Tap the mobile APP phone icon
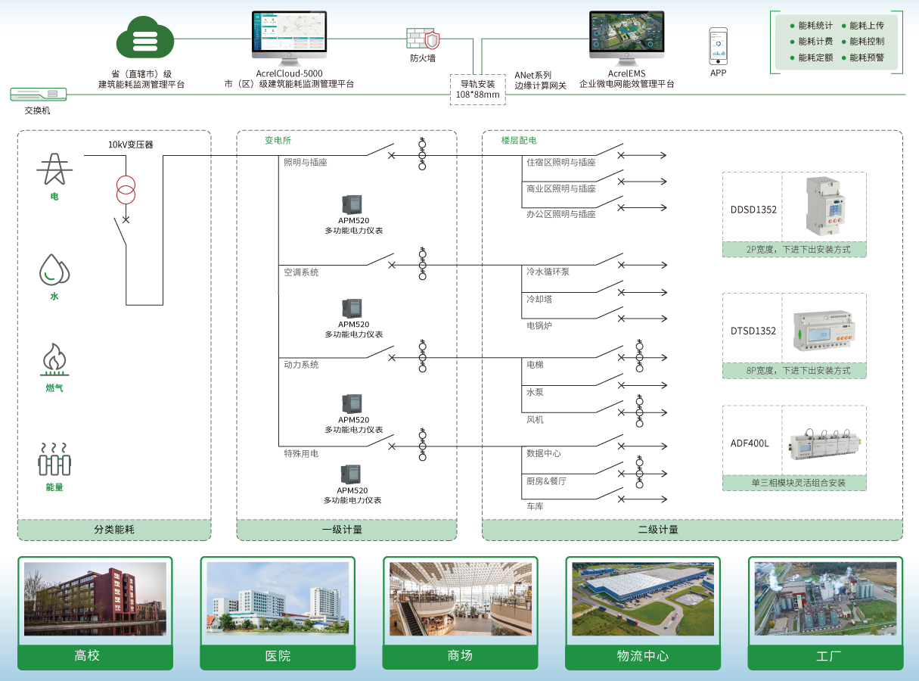Viewport: 919px width, 681px height. click(718, 45)
